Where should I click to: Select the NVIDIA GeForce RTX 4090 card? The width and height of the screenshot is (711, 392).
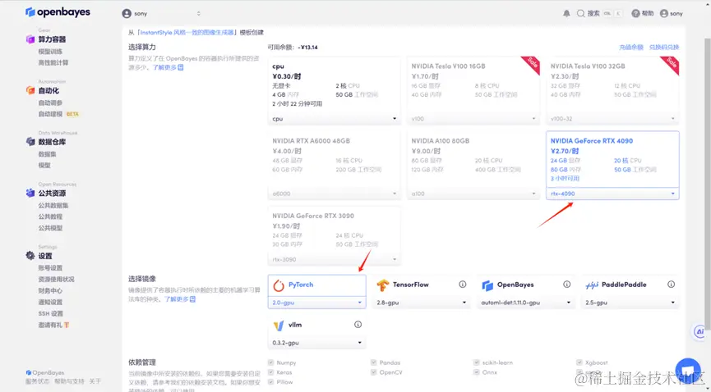click(x=612, y=166)
